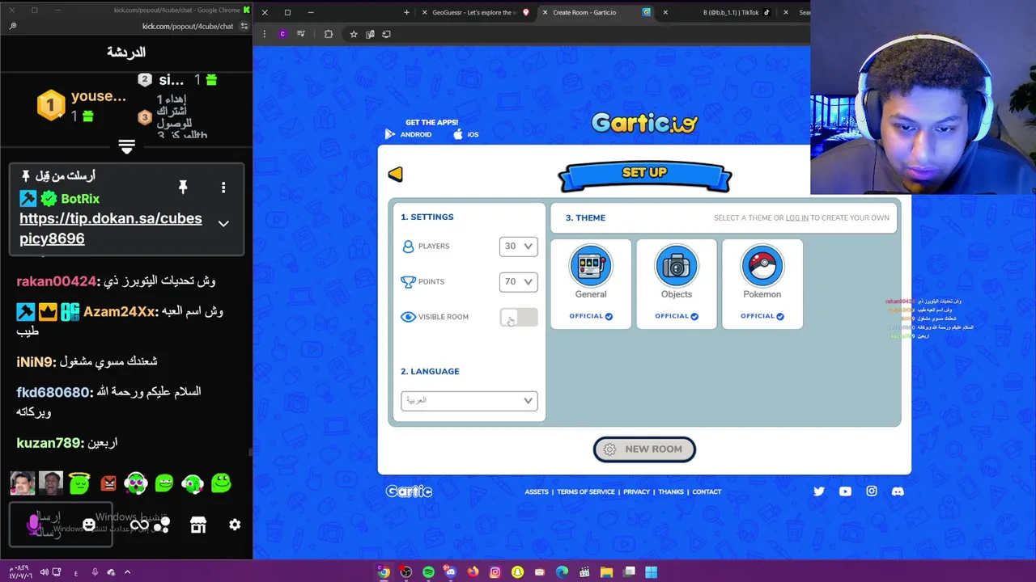Open the chat infinity points icon

click(139, 525)
